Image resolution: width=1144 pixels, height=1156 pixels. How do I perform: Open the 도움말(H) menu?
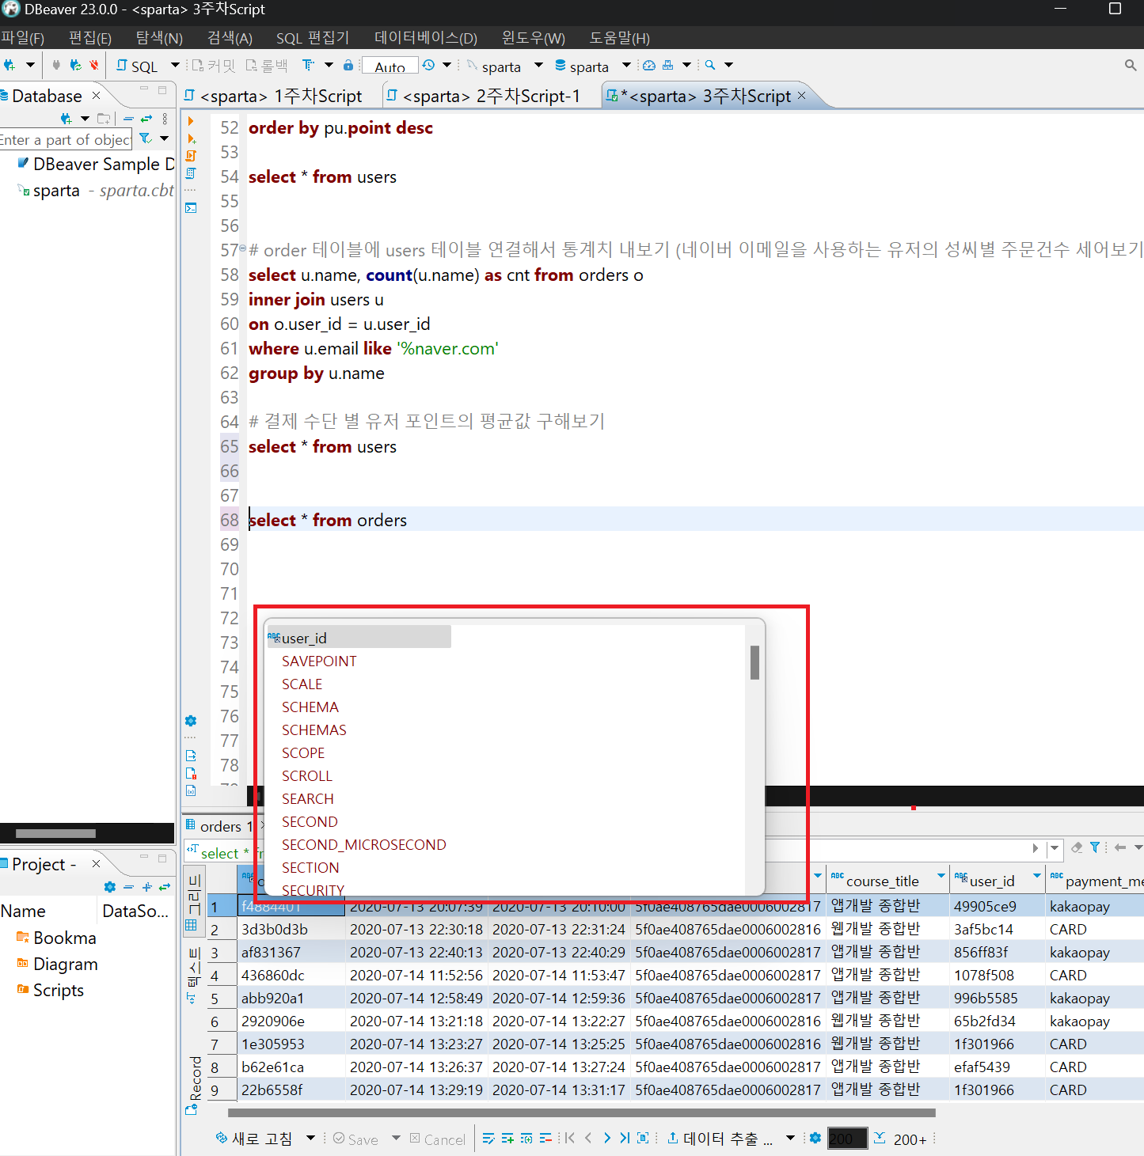click(x=620, y=38)
